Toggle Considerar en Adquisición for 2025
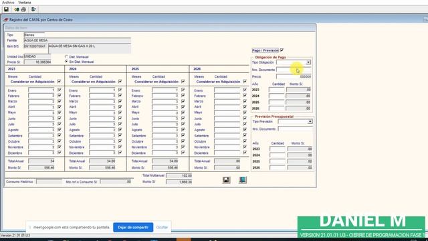 (x=183, y=82)
